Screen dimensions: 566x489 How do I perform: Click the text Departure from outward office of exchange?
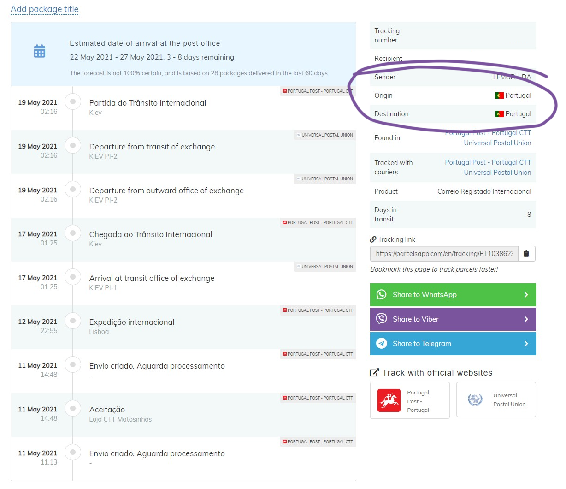[166, 191]
